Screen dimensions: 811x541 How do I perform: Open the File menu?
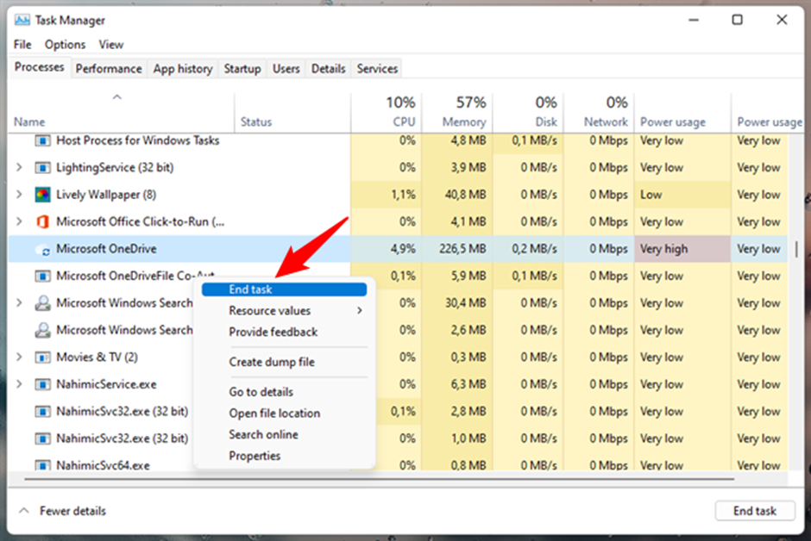pyautogui.click(x=22, y=45)
